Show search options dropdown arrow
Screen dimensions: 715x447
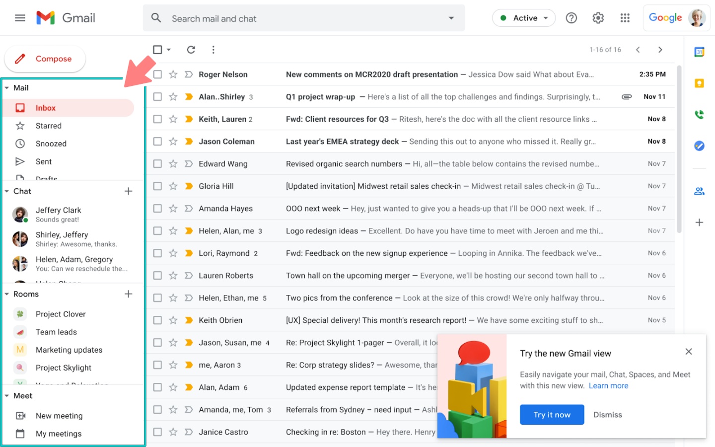451,18
